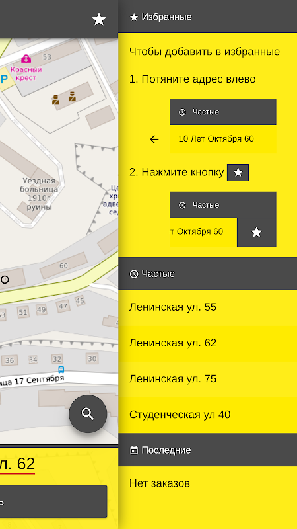
Task: Tap Уездная больница label on map
Action: 39,194
